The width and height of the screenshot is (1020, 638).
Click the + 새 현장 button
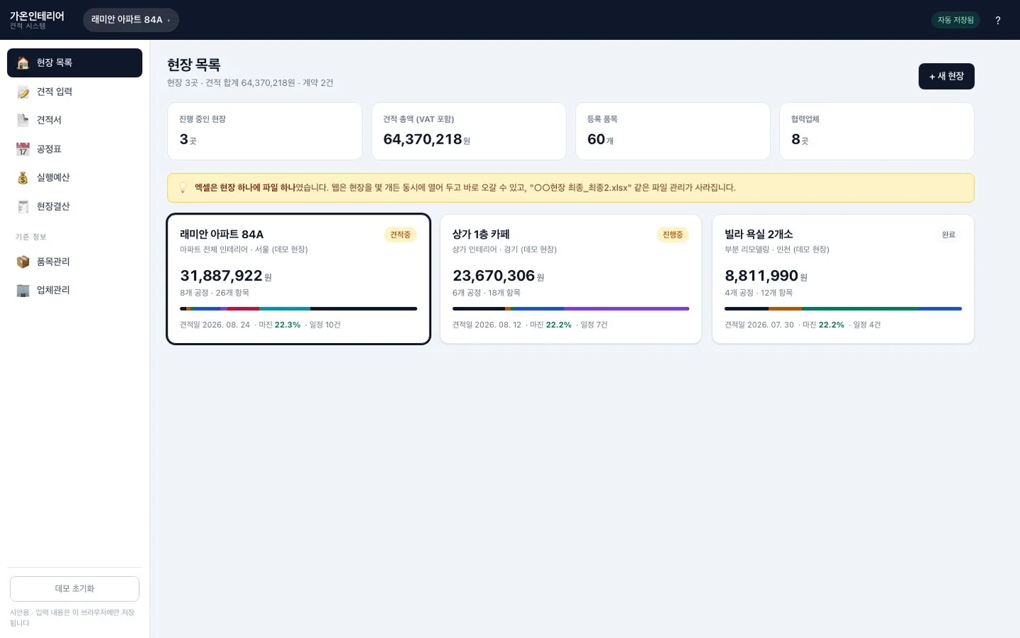(946, 76)
